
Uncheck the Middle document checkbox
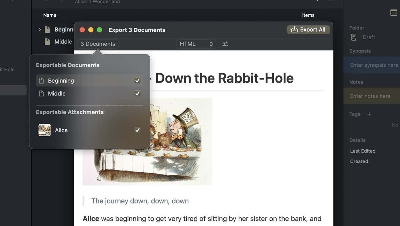(x=137, y=94)
